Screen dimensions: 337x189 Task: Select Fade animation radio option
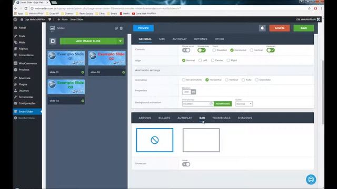click(243, 80)
